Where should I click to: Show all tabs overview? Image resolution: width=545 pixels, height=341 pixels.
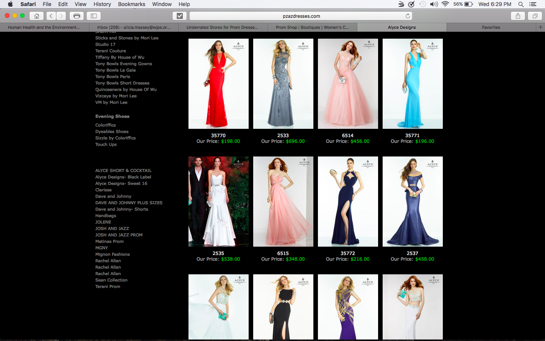click(x=535, y=16)
